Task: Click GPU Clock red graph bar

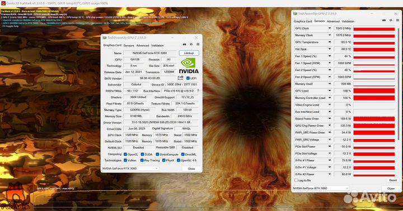Action: [374, 28]
